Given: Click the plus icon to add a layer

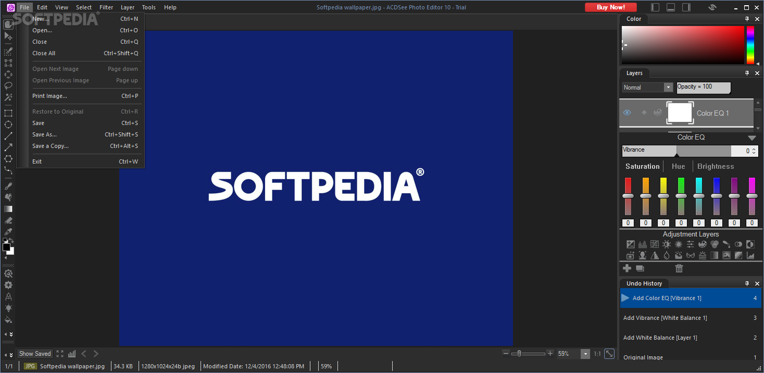Looking at the screenshot, I should click(627, 268).
